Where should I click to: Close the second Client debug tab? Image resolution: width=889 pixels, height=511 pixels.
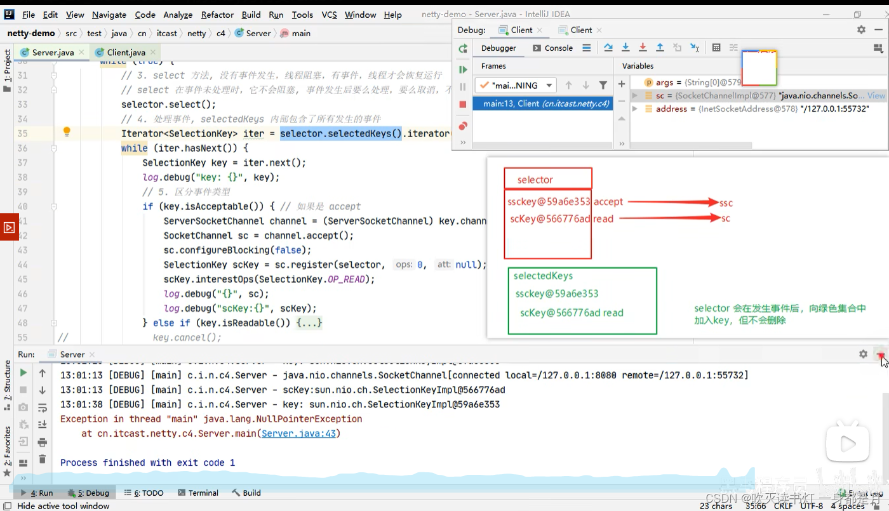(599, 30)
